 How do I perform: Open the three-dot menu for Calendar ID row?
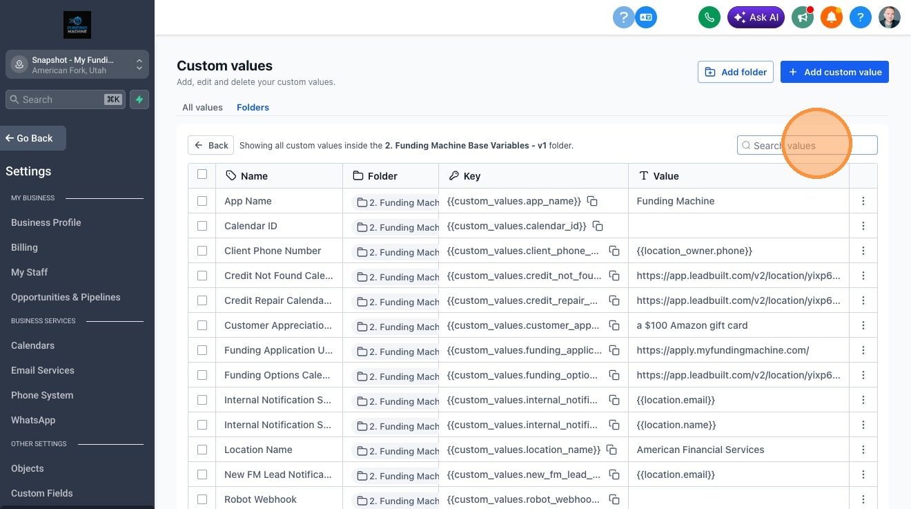pyautogui.click(x=863, y=226)
